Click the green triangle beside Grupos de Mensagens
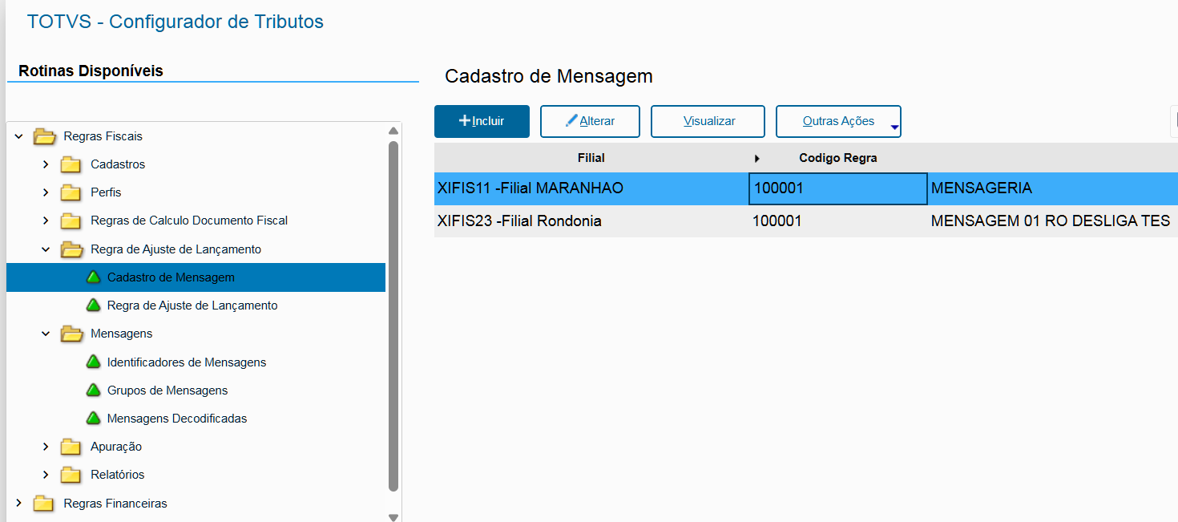This screenshot has height=522, width=1178. click(x=94, y=390)
